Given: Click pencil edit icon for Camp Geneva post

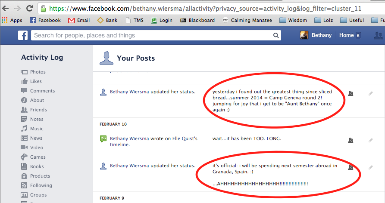Looking at the screenshot, I should click(371, 93).
